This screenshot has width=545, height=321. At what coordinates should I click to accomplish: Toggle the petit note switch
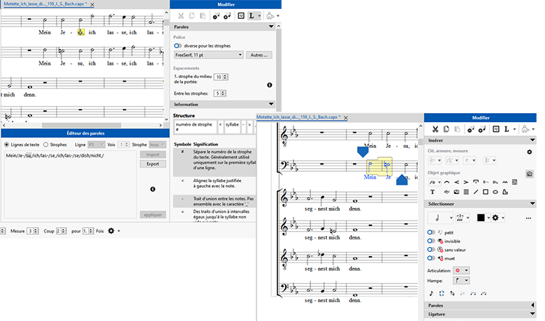point(431,232)
